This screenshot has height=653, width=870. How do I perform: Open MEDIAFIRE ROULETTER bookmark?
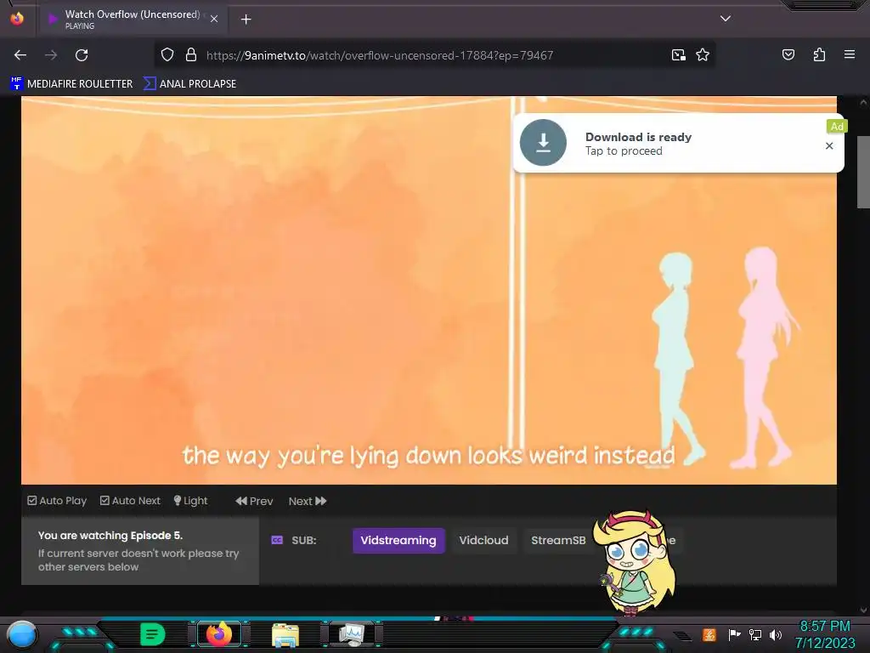click(x=71, y=84)
